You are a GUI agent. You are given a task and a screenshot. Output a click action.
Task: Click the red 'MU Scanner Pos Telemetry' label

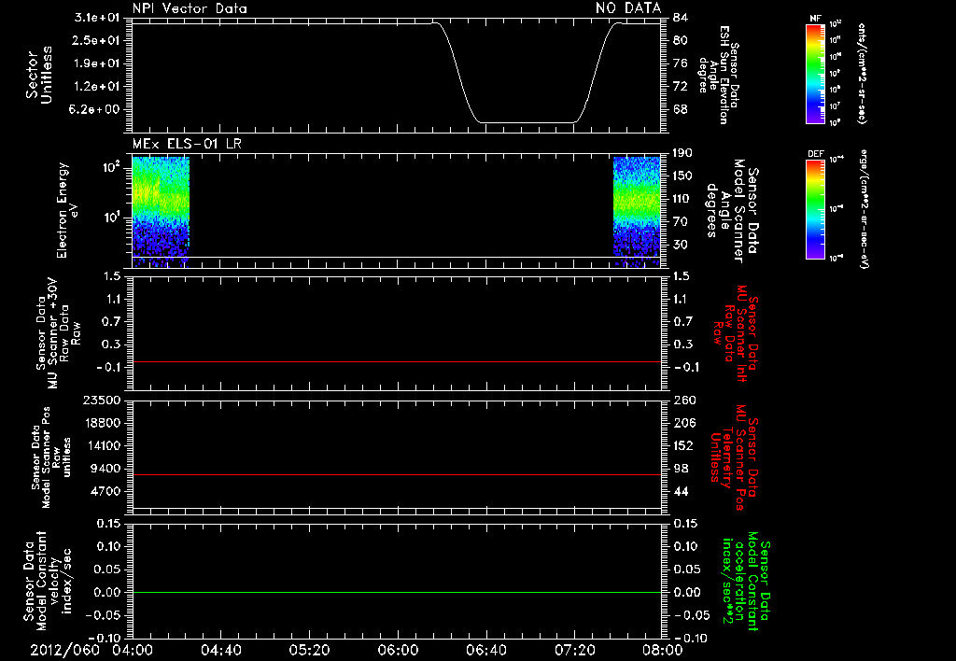(x=735, y=457)
